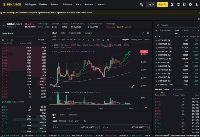Switch chart to Trading View mode
Viewport: 200px width, 137px height.
coord(136,40)
